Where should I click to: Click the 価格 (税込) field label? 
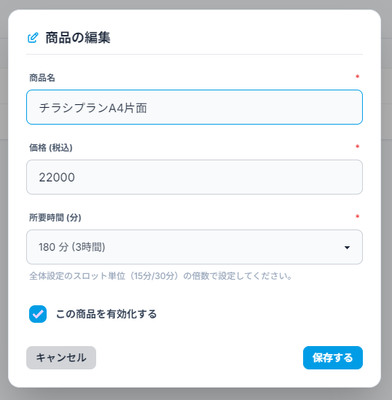[x=51, y=148]
